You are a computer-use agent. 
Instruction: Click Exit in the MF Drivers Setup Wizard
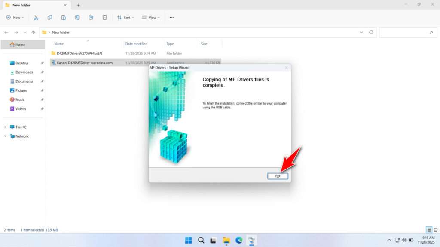coord(278,176)
